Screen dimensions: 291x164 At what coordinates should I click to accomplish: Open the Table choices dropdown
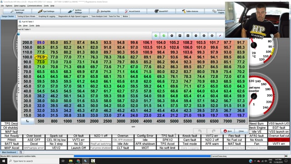coord(190,11)
